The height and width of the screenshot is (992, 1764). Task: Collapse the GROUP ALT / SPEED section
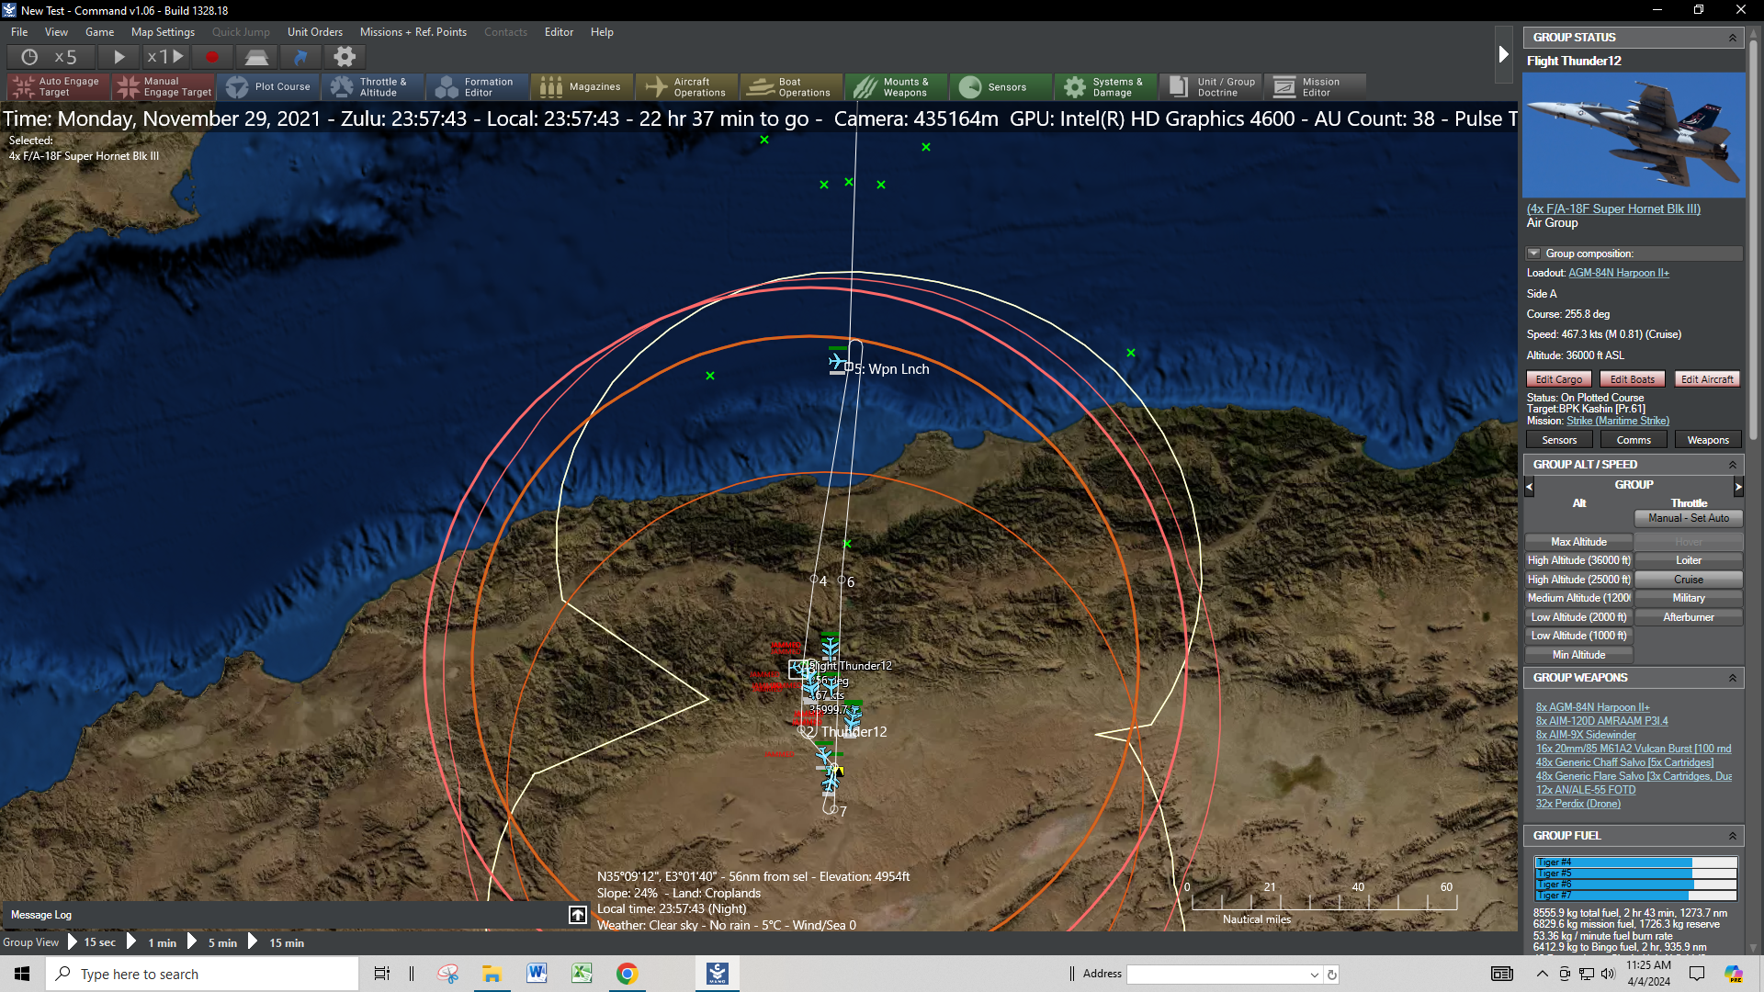pyautogui.click(x=1733, y=465)
